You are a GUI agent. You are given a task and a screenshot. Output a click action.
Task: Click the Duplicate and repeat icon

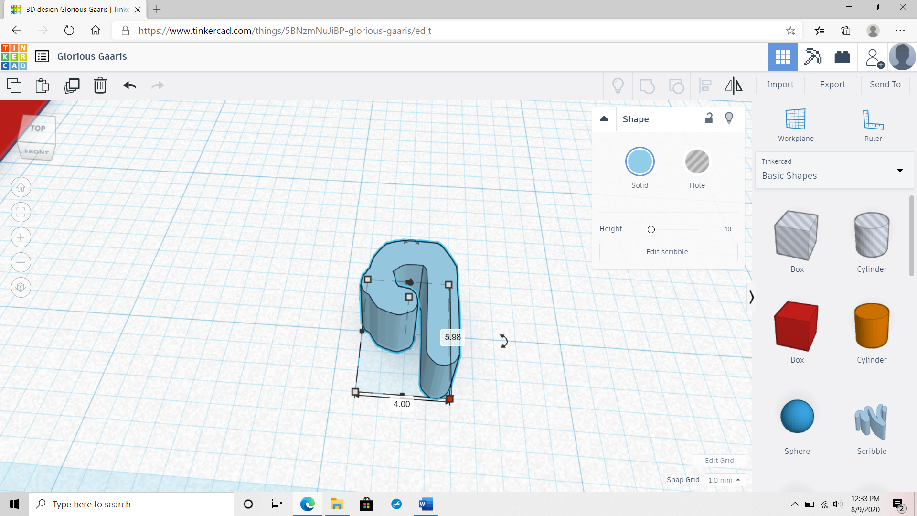point(72,86)
